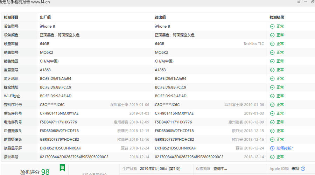Click factory Bluetooth address BC:FE:D9:91:AA:94

pos(55,78)
